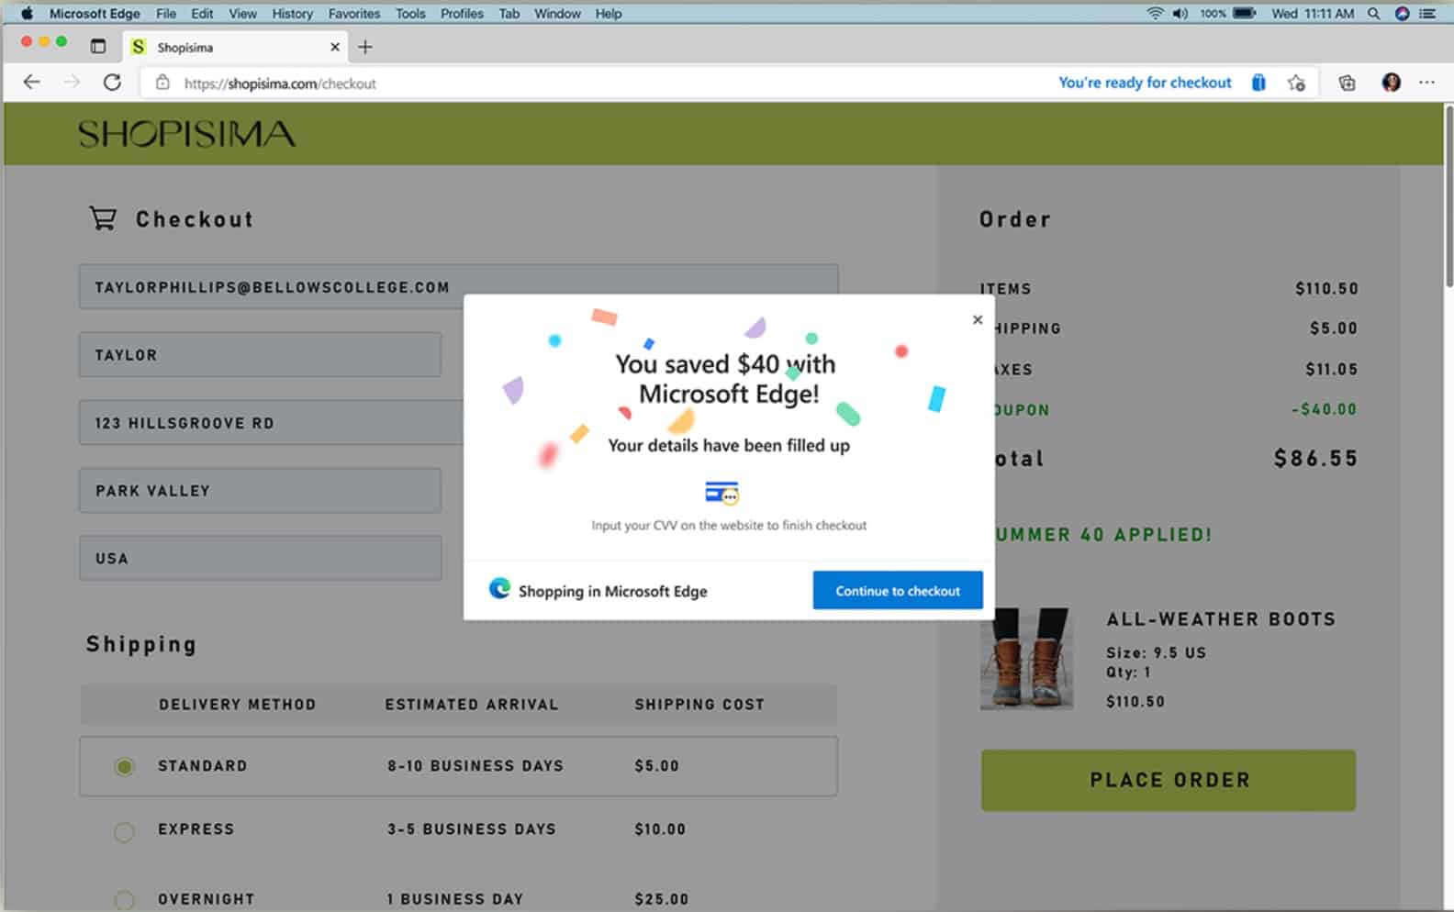This screenshot has height=912, width=1454.
Task: Click the ESTIMATED ARRIVAL column header
Action: (x=472, y=705)
